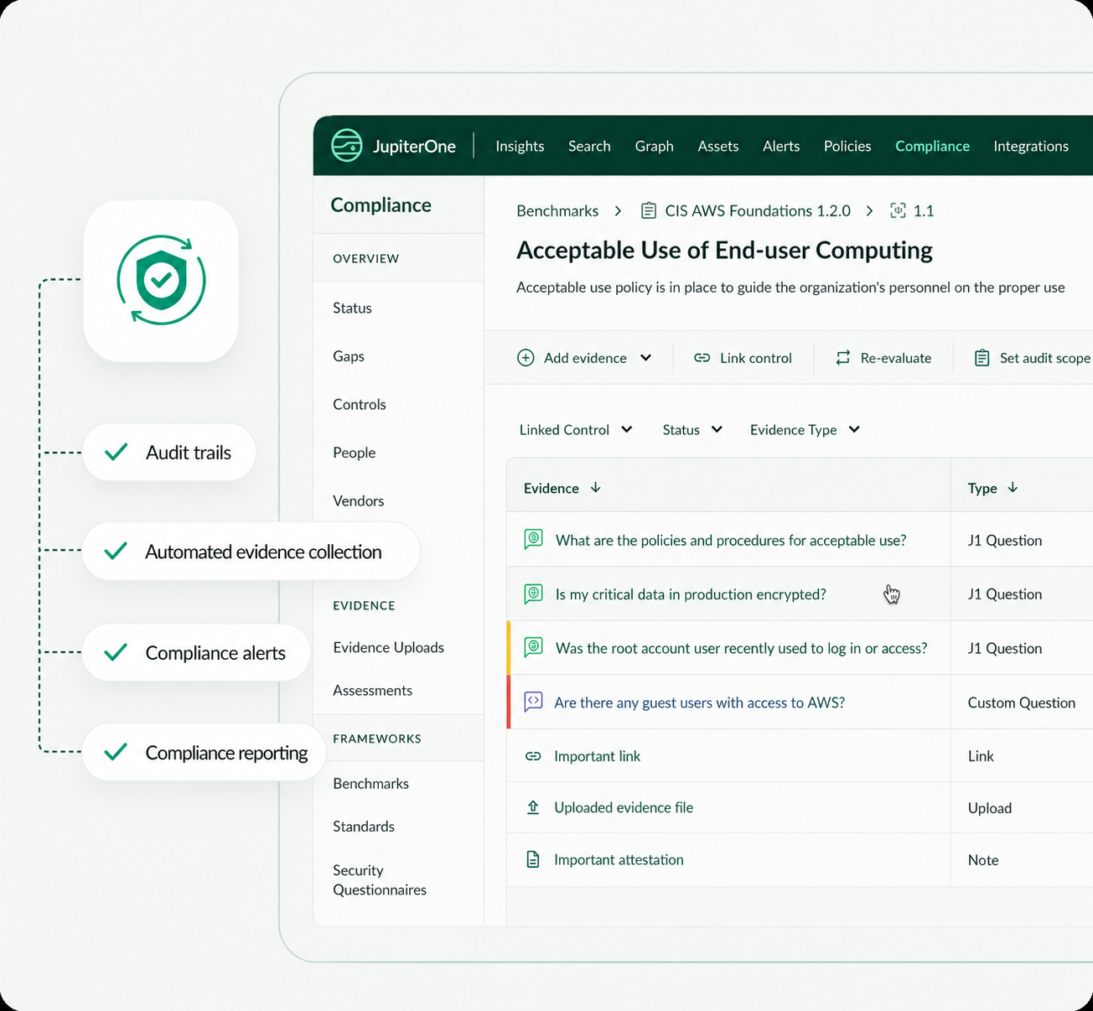This screenshot has height=1011, width=1093.
Task: Click the Link control button
Action: (x=743, y=358)
